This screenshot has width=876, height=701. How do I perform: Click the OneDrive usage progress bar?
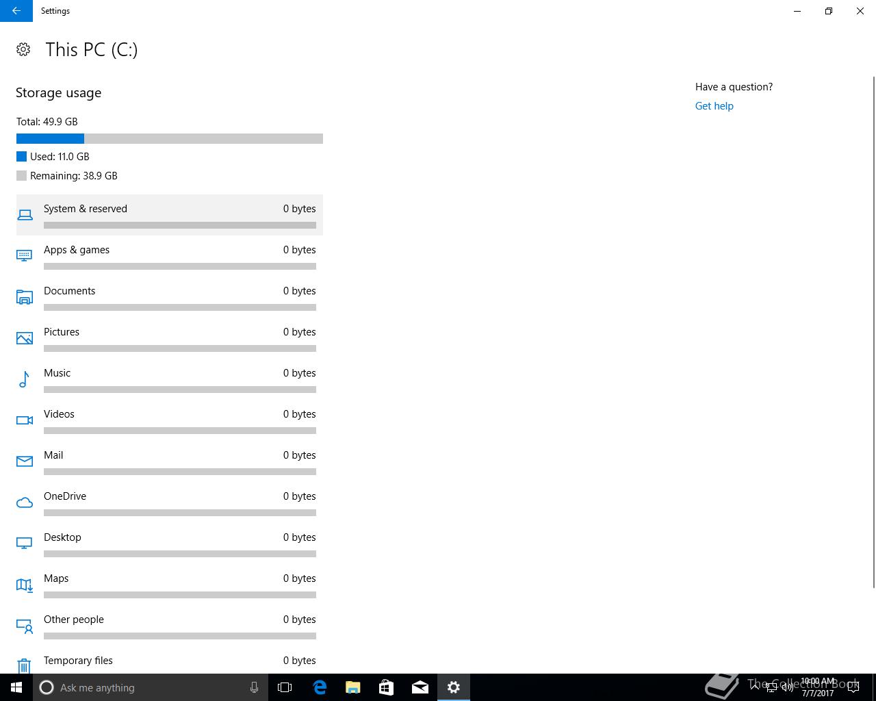(x=180, y=513)
